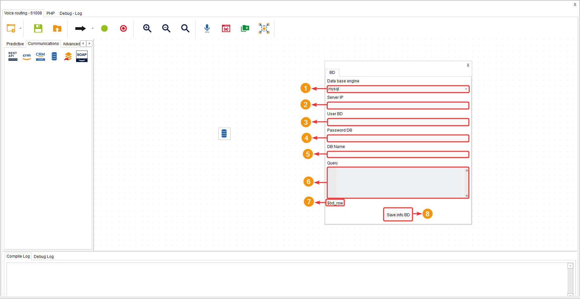Click the Password DB input field

[398, 138]
